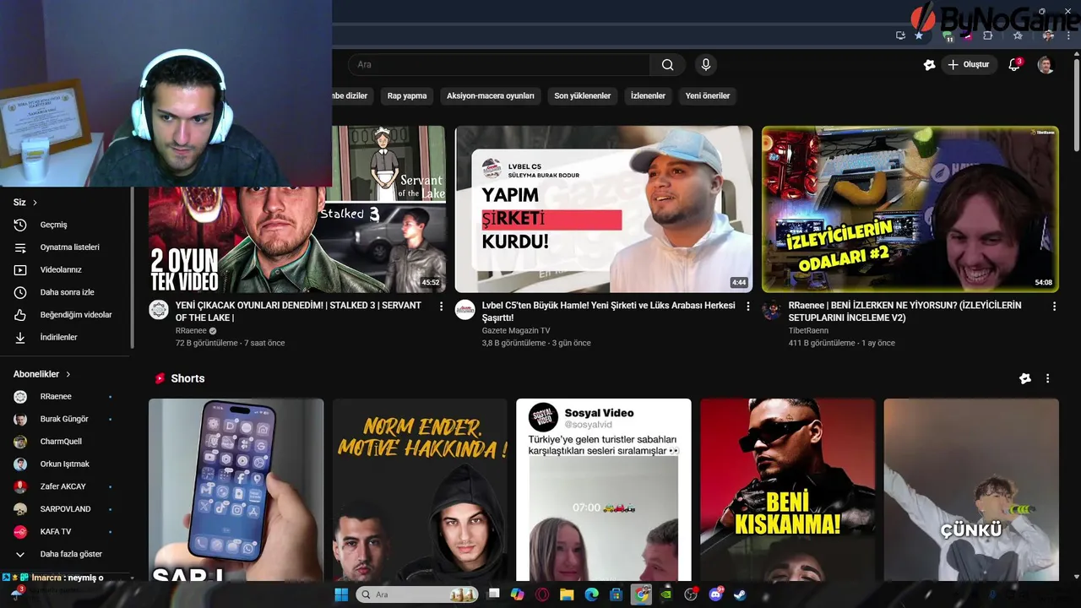Click the Gazete Magazin TV channel avatar

click(x=465, y=310)
